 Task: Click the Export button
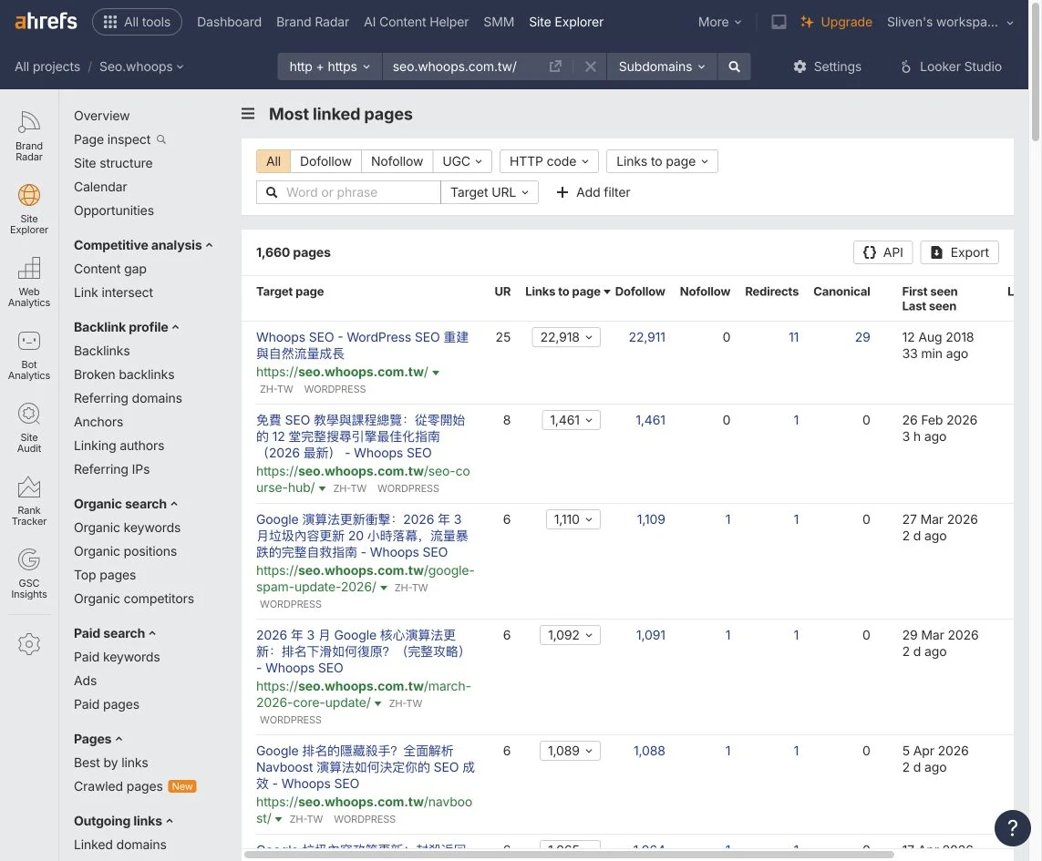tap(959, 252)
